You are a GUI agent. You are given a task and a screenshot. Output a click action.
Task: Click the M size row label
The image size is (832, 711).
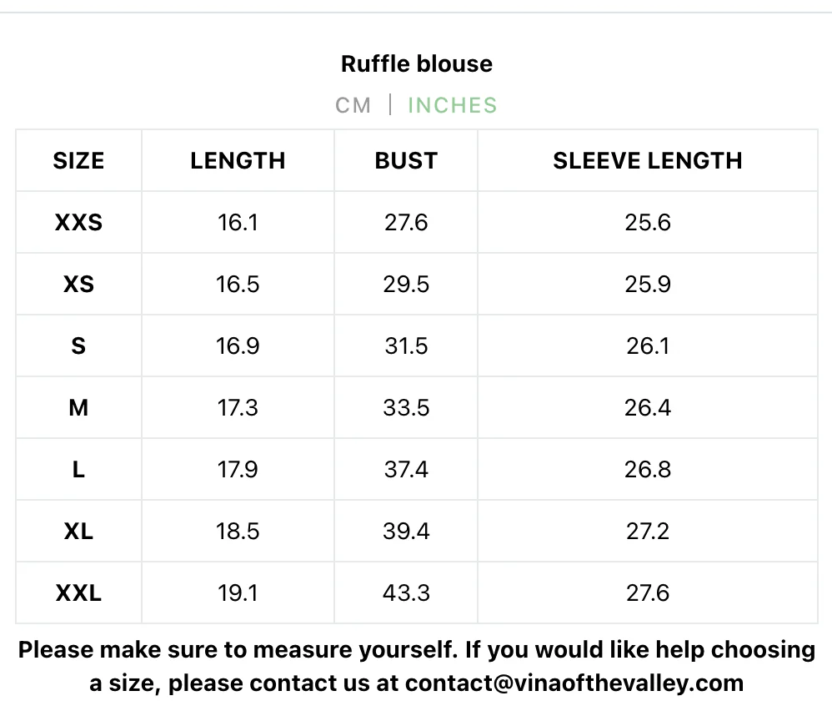click(x=78, y=408)
